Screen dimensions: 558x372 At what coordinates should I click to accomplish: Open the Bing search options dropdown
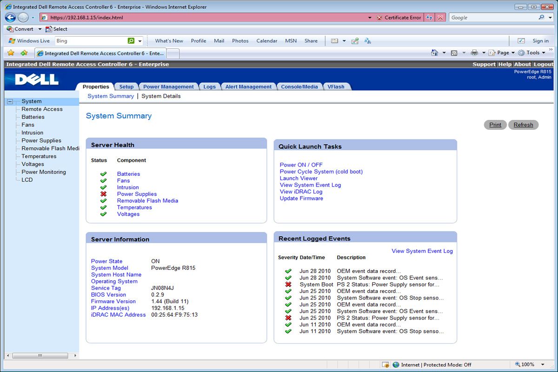(x=140, y=41)
